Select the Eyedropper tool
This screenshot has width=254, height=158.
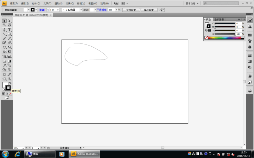[x=5, y=66]
